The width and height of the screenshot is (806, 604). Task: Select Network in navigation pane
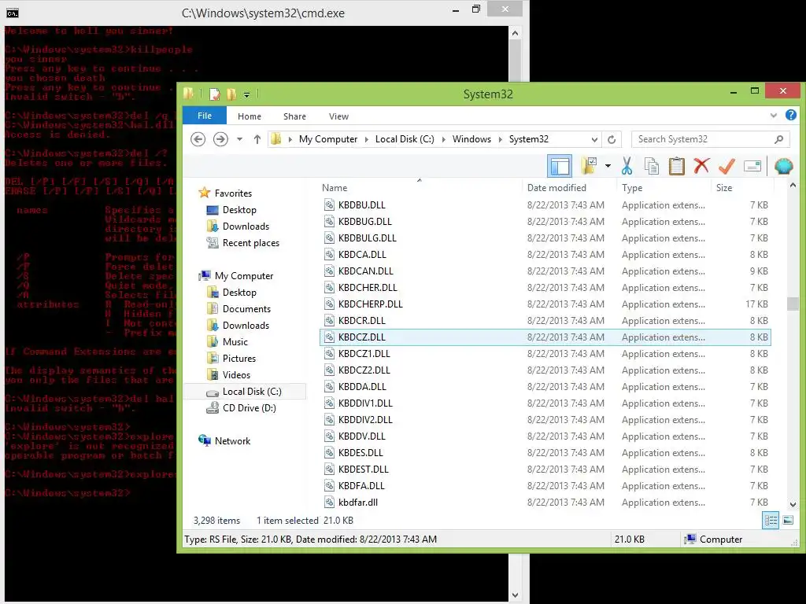[232, 440]
